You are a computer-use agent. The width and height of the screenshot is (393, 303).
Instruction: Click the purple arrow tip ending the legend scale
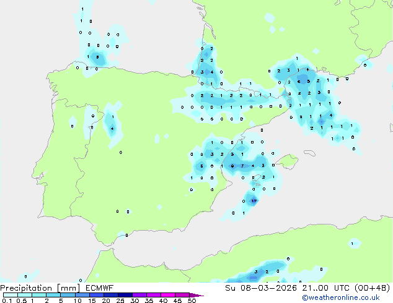coord(196,295)
